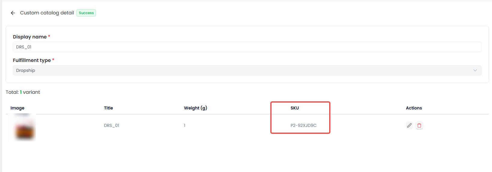Click the Total: 1 variant text
The height and width of the screenshot is (172, 492).
click(x=23, y=92)
